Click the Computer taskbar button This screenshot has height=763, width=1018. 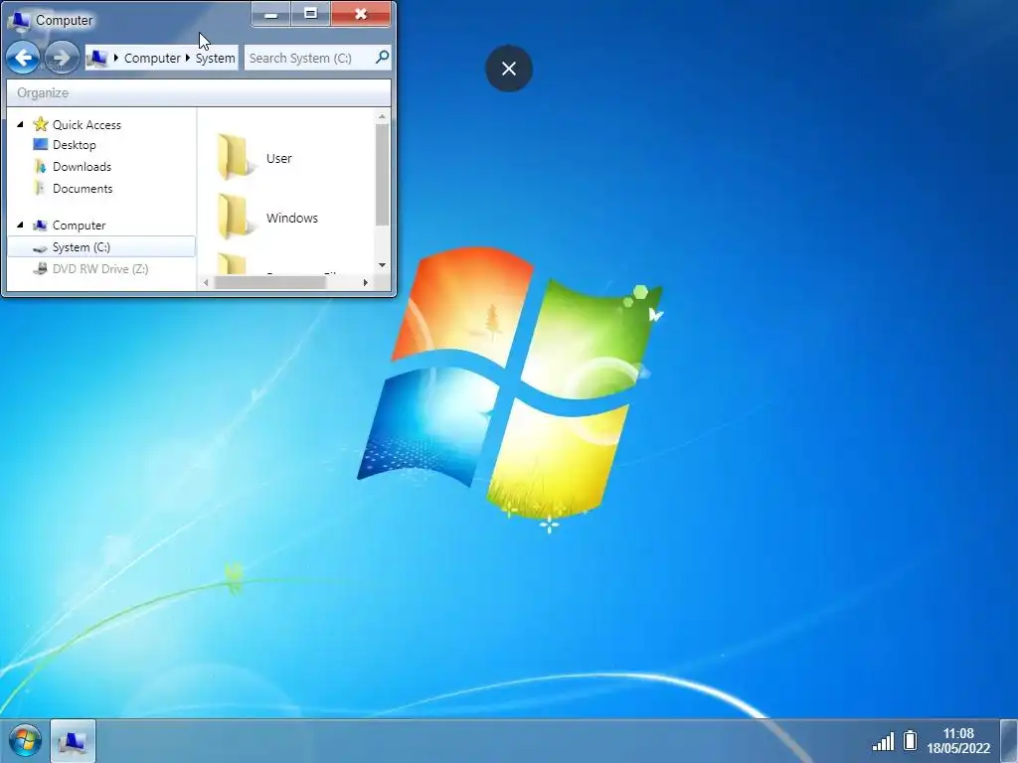(73, 740)
